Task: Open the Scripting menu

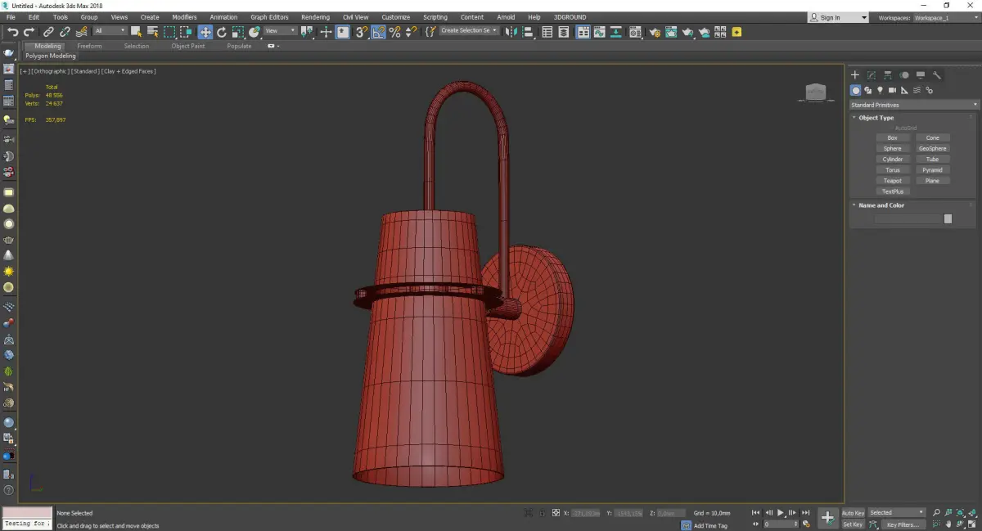Action: click(x=435, y=17)
